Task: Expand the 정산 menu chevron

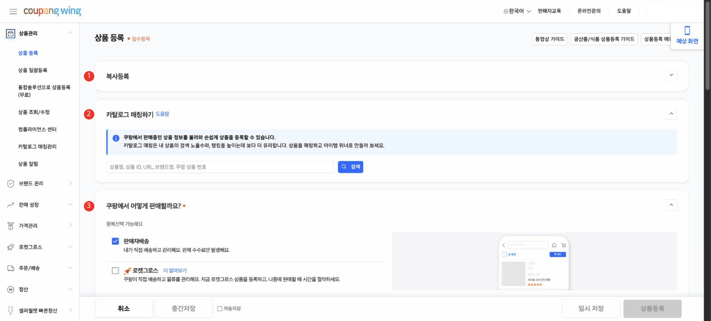Action: tap(70, 289)
